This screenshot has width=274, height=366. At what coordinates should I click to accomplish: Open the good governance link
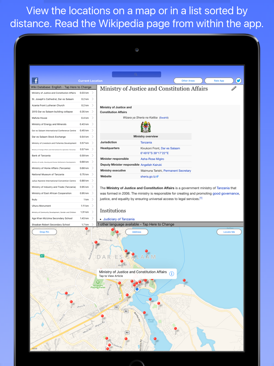pos(226,193)
